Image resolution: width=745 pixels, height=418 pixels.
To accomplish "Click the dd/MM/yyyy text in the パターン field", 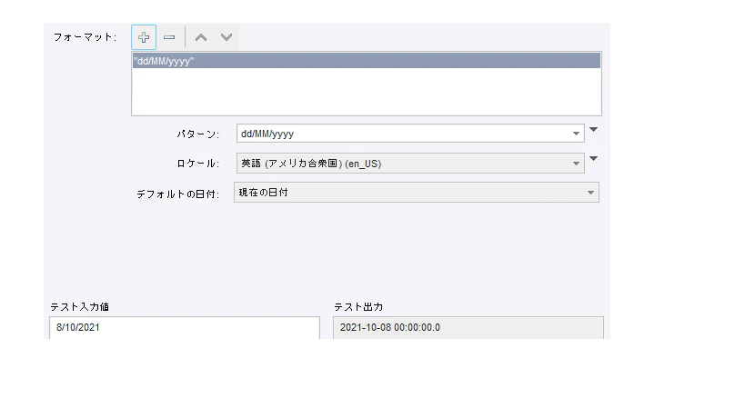I will (267, 134).
